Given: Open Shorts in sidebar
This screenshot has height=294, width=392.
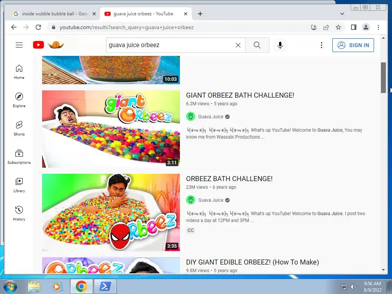Looking at the screenshot, I should [19, 129].
